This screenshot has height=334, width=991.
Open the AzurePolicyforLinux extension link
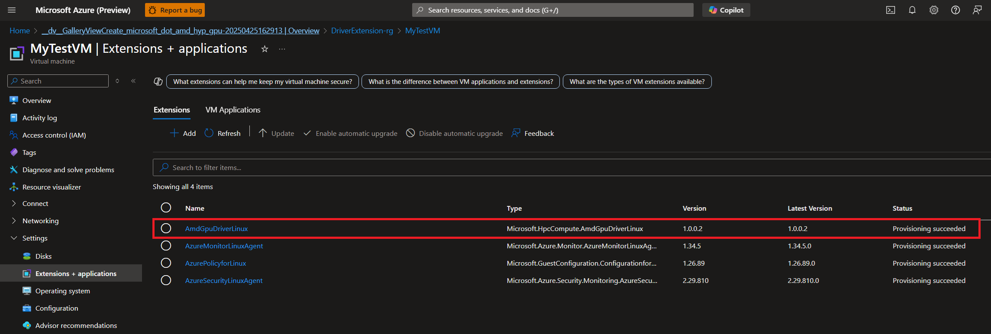point(216,263)
